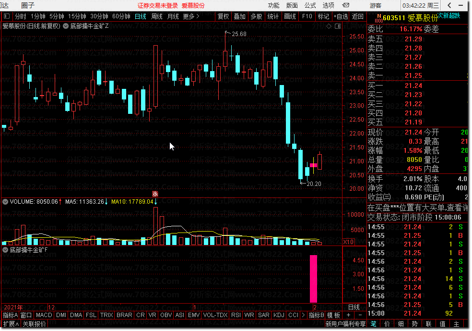Click 叠加 overlay button
This screenshot has height=331, width=472.
240,16
